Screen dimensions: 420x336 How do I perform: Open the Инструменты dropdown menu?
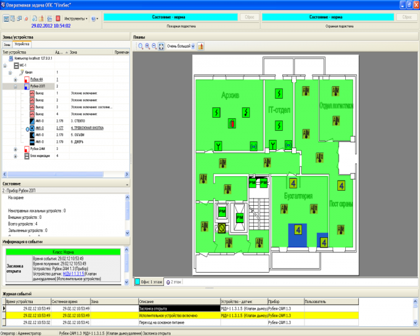77,18
